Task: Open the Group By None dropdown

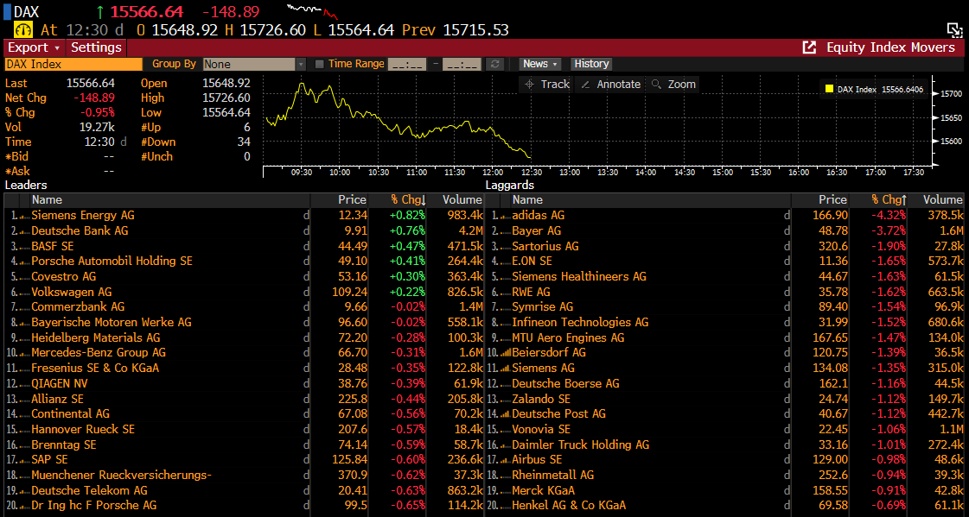Action: tap(254, 64)
